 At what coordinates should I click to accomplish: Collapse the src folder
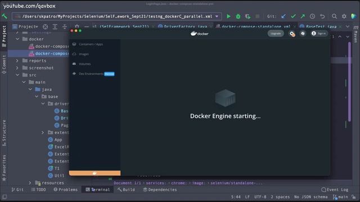(x=17, y=75)
